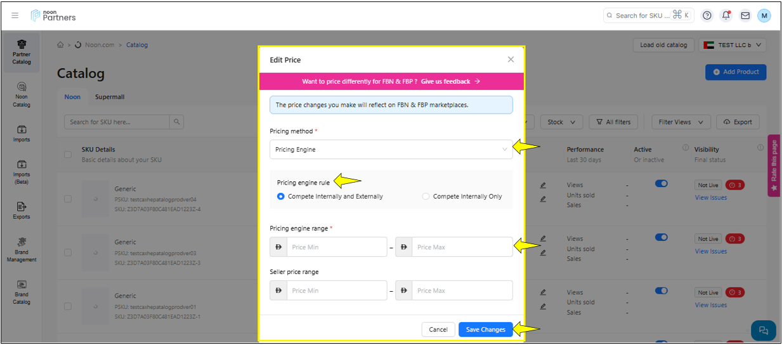Screen dimensions: 782x345
Task: Open the mail inbox icon
Action: [745, 16]
